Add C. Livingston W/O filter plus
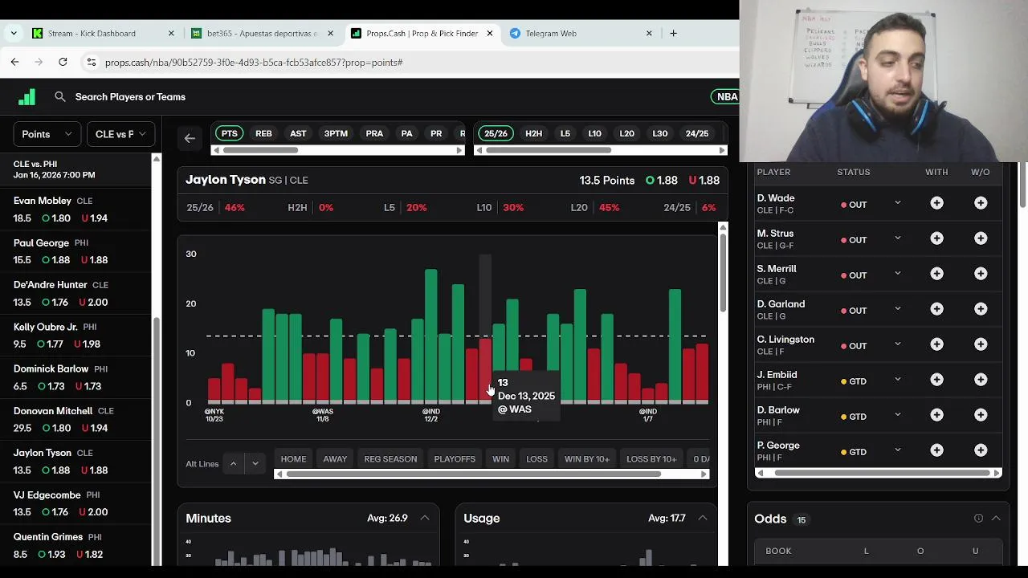Viewport: 1028px width, 578px height. [x=981, y=344]
